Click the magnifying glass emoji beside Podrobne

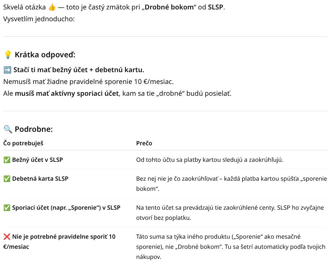(8, 129)
